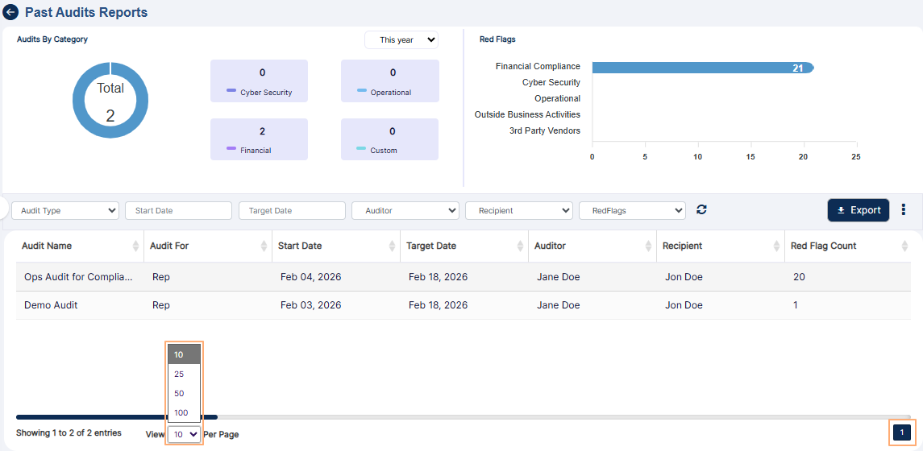Image resolution: width=923 pixels, height=451 pixels.
Task: Open the Audit Type filter dropdown
Action: (65, 210)
